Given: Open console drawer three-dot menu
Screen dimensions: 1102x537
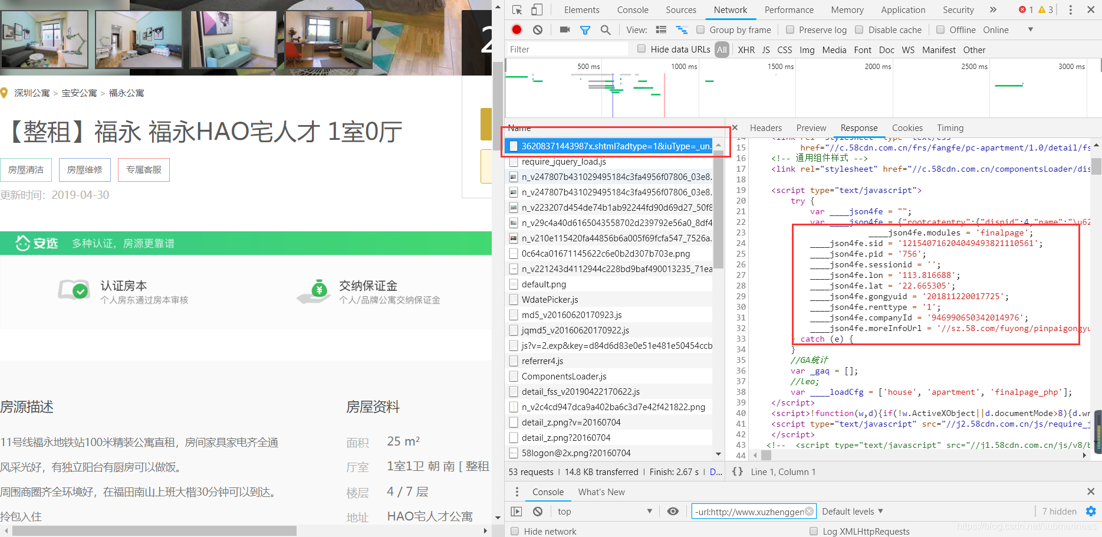Looking at the screenshot, I should [517, 492].
